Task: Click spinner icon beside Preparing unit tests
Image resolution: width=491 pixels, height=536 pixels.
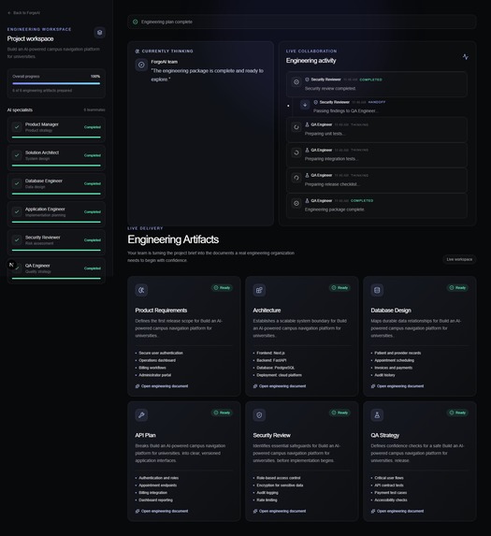Action: [296, 127]
